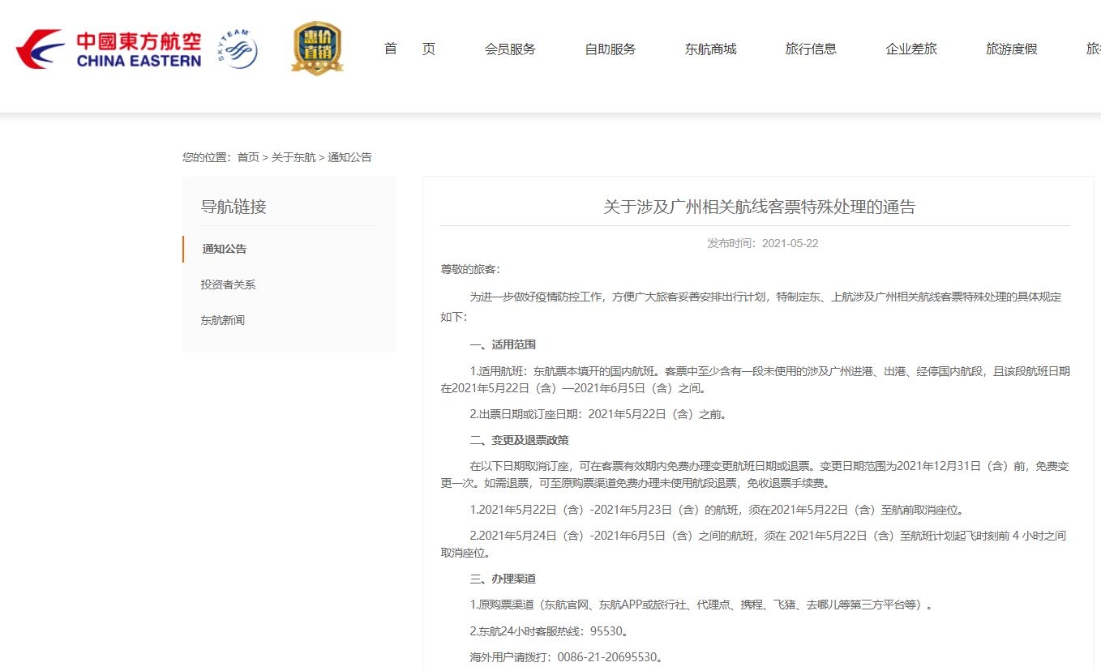Image resolution: width=1101 pixels, height=671 pixels.
Task: Click the line 2.出票日期或订座日期
Action: (599, 414)
